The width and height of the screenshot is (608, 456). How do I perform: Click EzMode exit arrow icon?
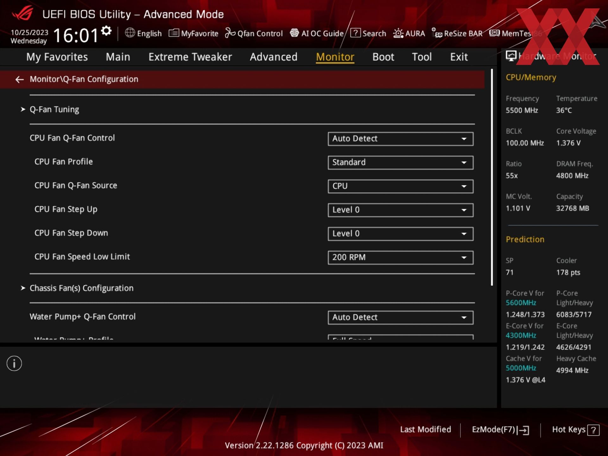(523, 430)
